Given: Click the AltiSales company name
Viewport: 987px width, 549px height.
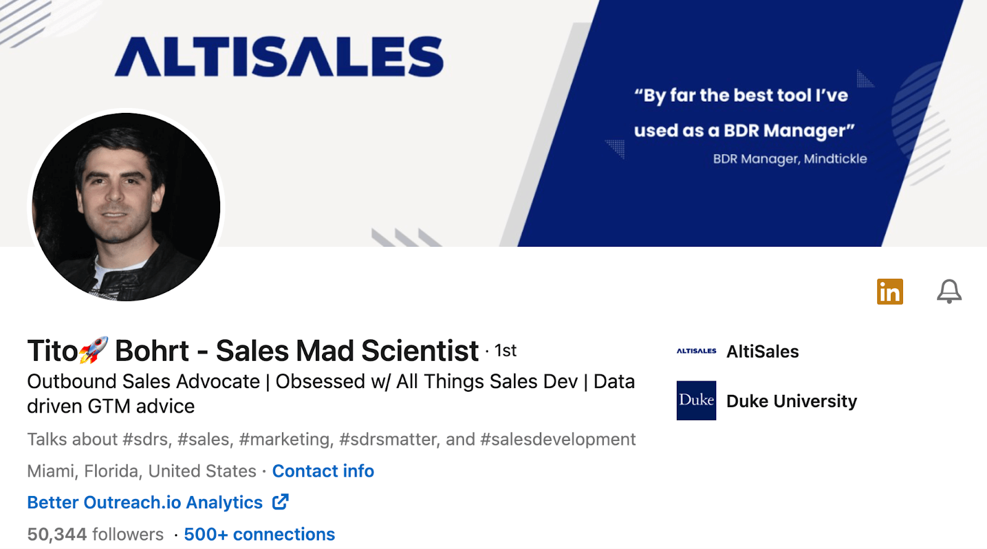Looking at the screenshot, I should (762, 352).
